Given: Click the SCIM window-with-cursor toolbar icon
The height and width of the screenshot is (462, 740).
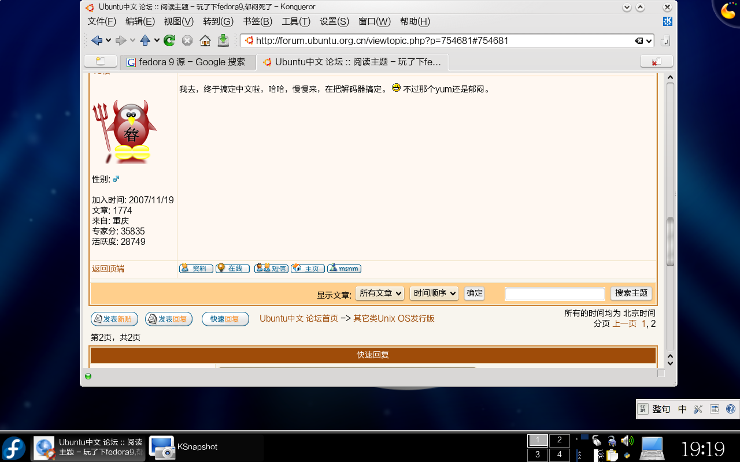Looking at the screenshot, I should click(715, 409).
